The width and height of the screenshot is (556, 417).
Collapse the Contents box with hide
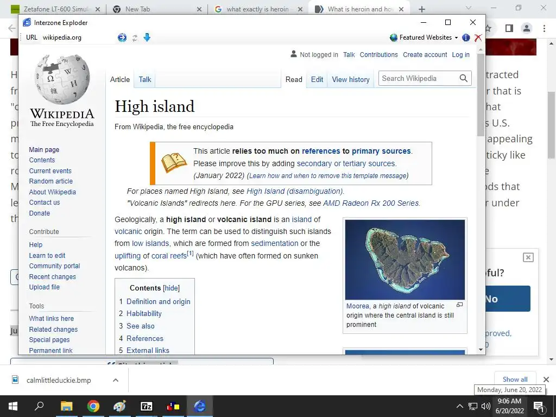point(171,288)
